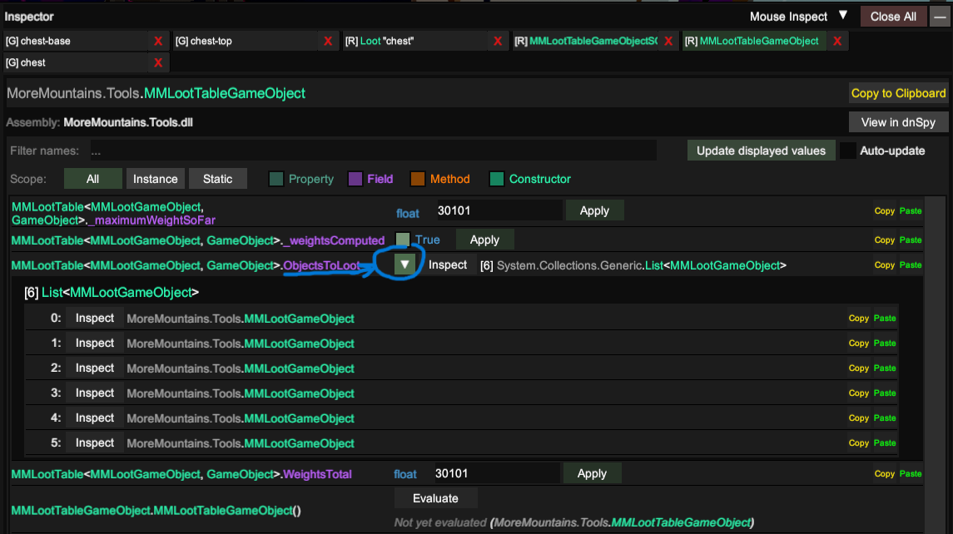953x534 pixels.
Task: Close the [G] chest tab
Action: (x=158, y=62)
